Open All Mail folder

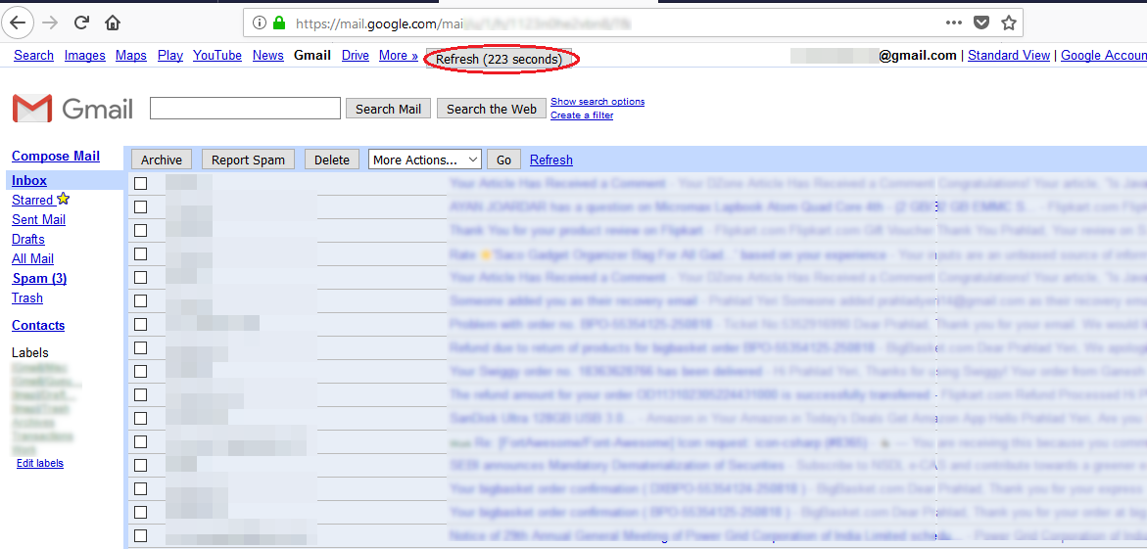(x=32, y=258)
